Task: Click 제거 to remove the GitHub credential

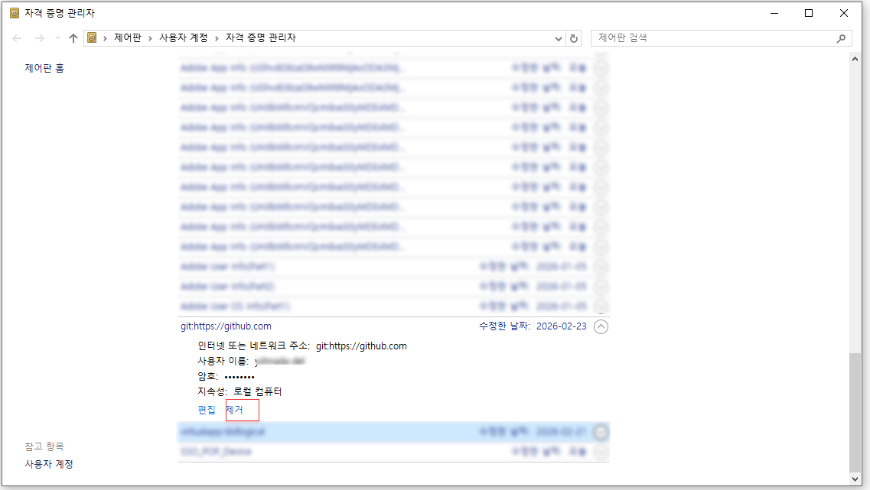Action: click(235, 410)
